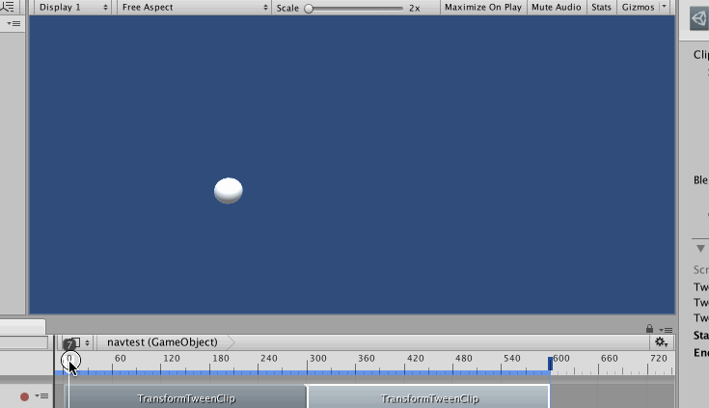Screen dimensions: 709x408
Task: Select the second TransformTweenClip
Action: tap(429, 398)
